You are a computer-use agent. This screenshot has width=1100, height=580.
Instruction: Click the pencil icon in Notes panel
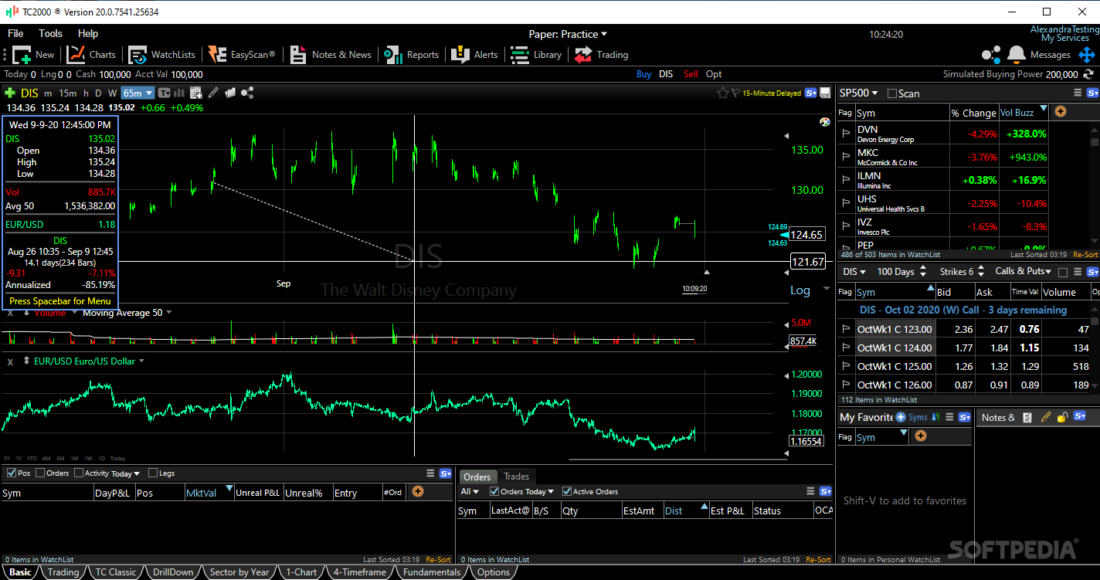[x=1046, y=417]
